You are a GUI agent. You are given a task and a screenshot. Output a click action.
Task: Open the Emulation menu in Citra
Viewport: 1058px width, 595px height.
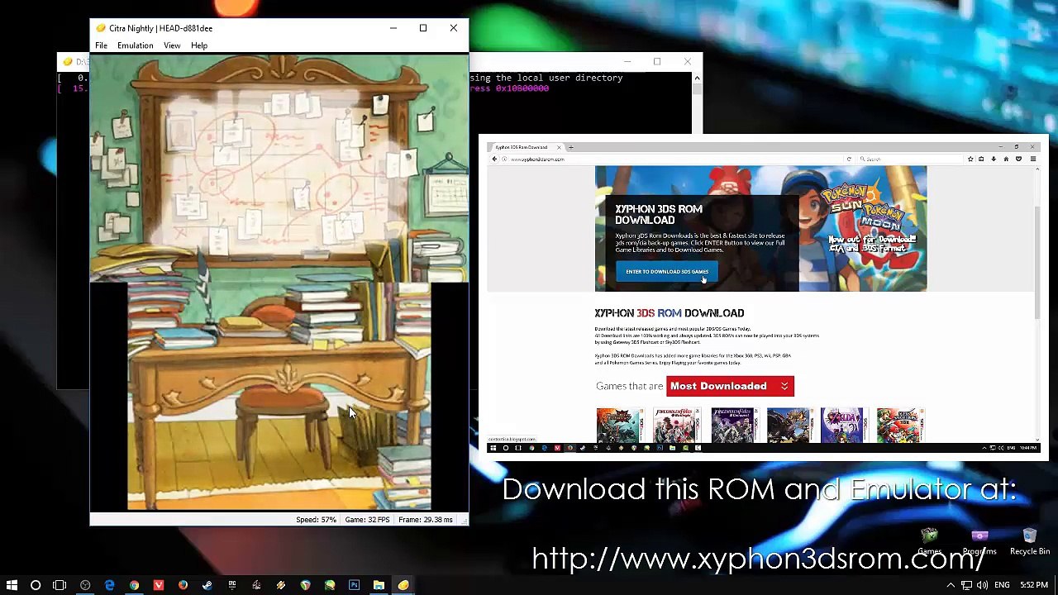135,45
